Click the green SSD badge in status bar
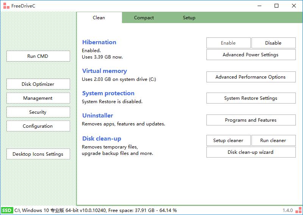Screen dimensions: 303x215 coord(7,210)
